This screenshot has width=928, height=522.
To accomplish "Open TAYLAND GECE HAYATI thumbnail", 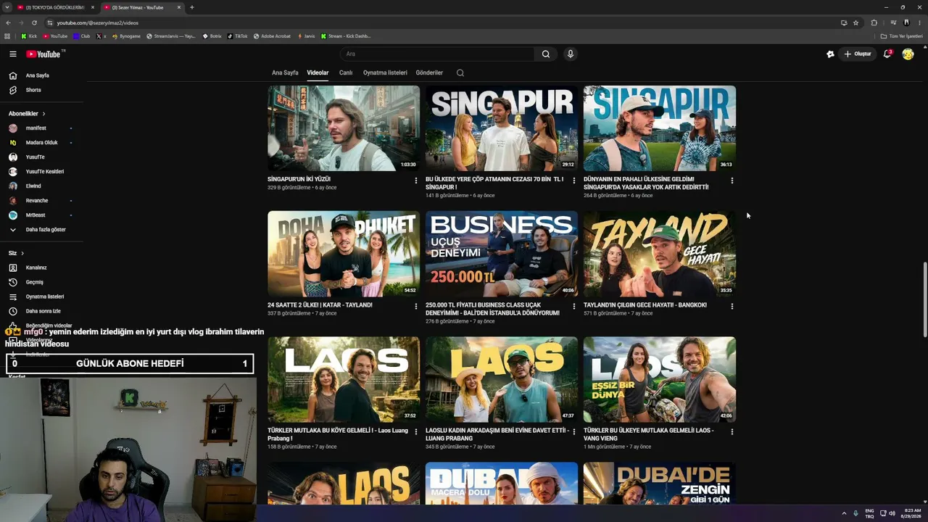I will [x=660, y=254].
